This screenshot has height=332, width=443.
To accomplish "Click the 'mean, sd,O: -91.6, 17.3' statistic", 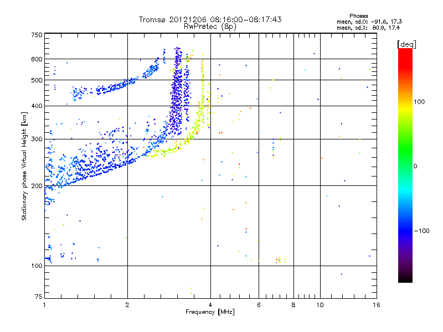I will coord(369,22).
